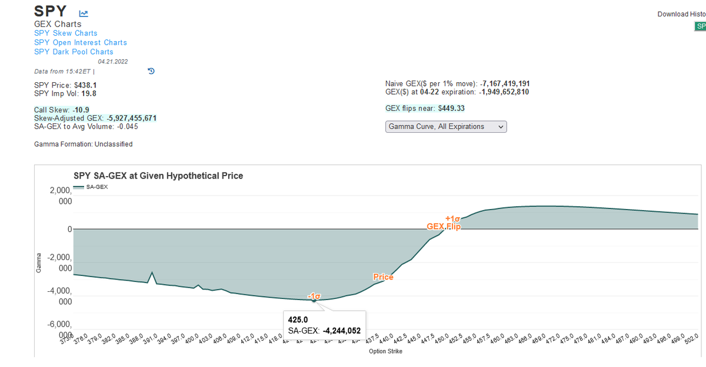Click the Data from 15:42ET label
Screen dimensions: 706x367
[x=64, y=72]
